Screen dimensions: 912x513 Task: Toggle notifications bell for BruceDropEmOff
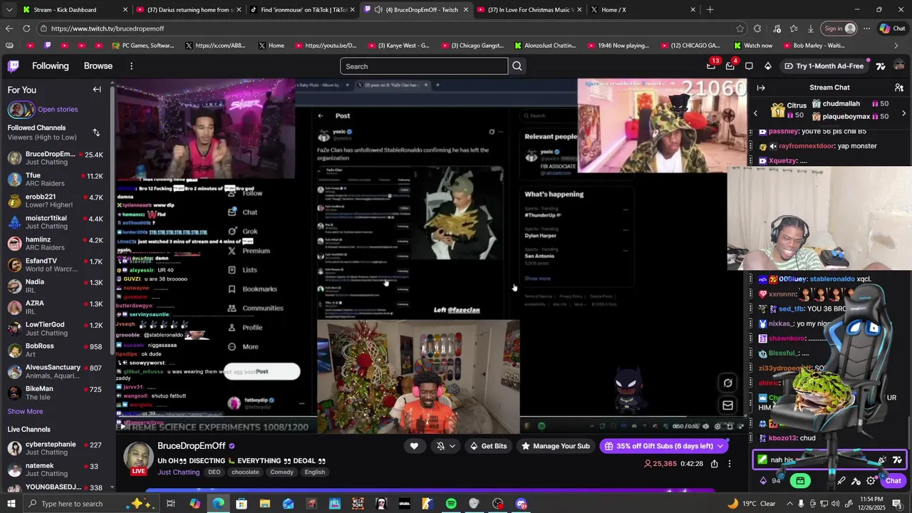click(440, 446)
